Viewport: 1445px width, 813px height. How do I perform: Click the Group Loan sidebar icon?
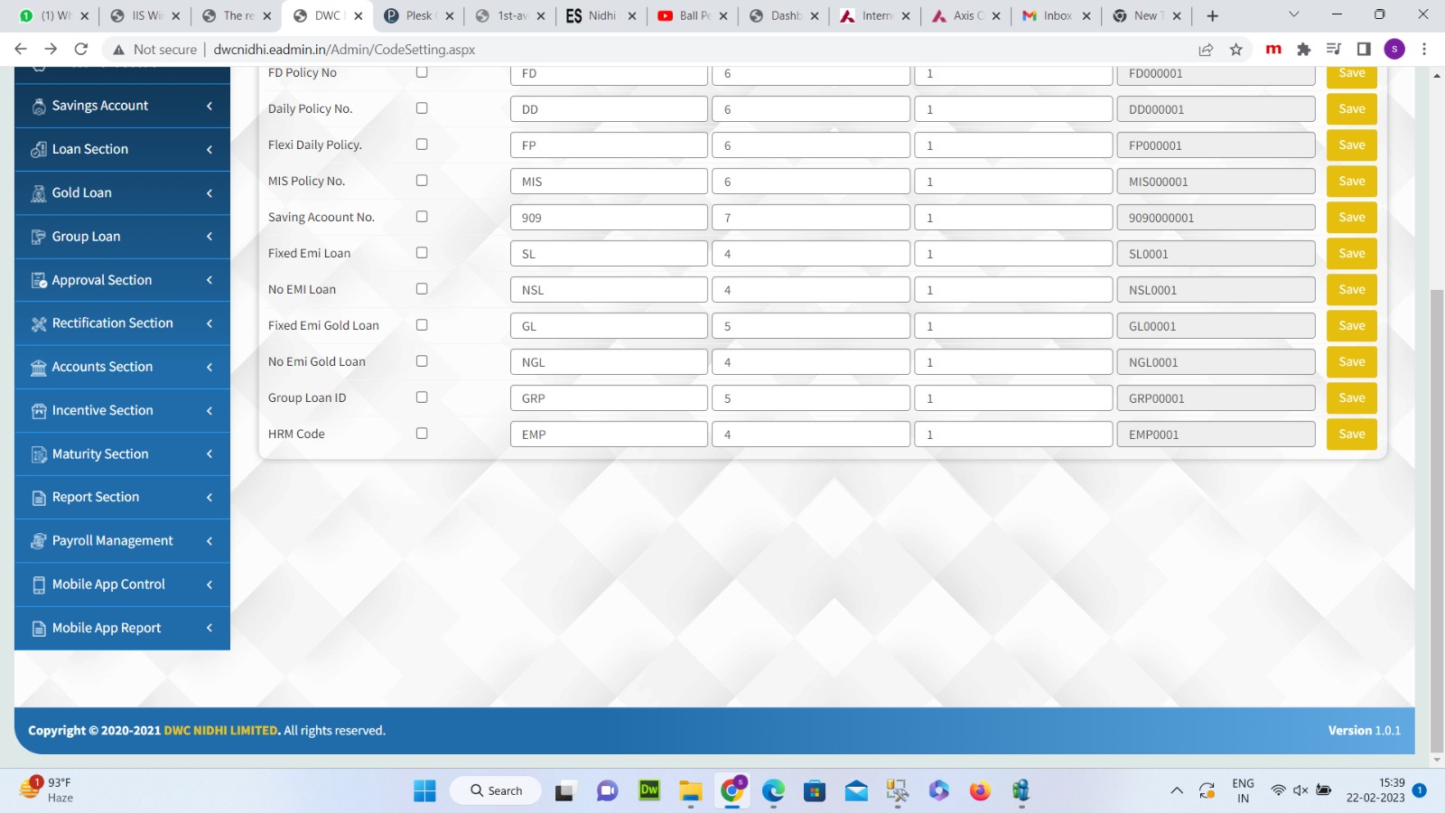[x=39, y=237]
